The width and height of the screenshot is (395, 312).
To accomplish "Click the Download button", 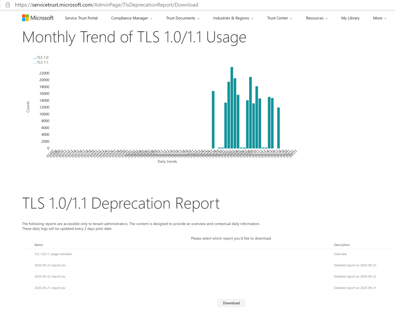I will click(x=231, y=303).
